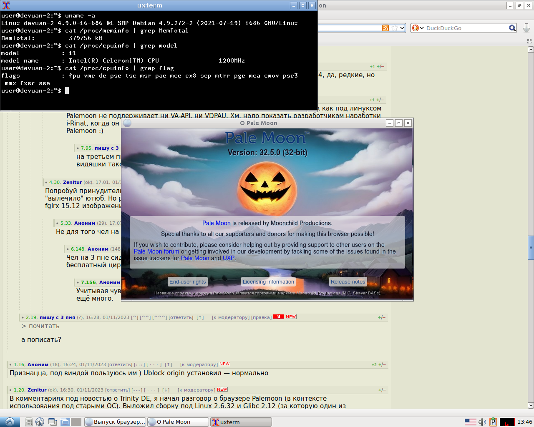534x427 pixels.
Task: Open the UXP issue tracker link
Action: [229, 258]
